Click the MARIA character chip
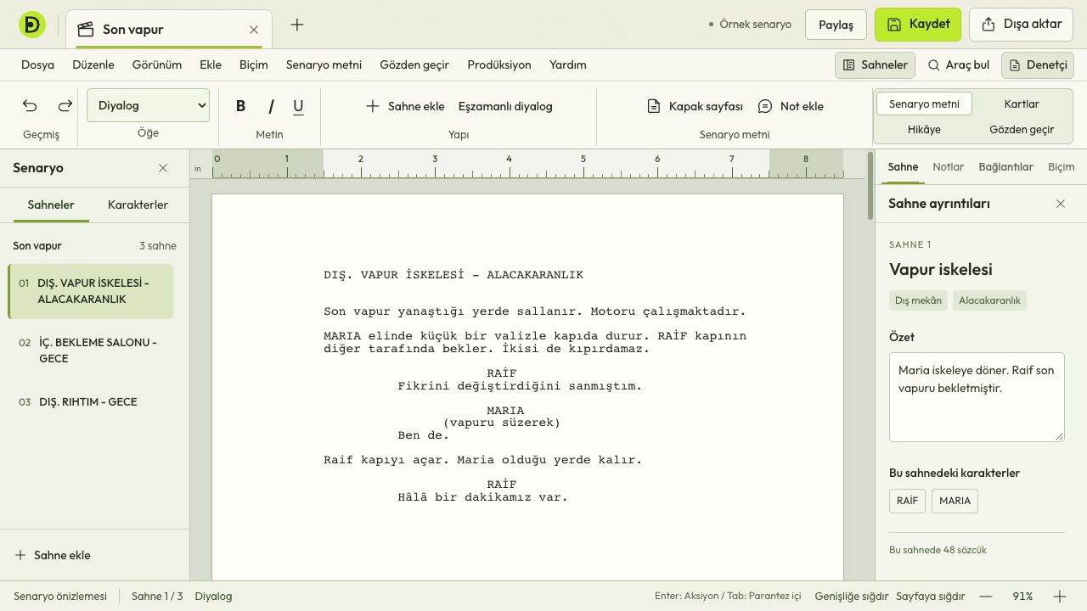Viewport: 1087px width, 611px height. [955, 501]
